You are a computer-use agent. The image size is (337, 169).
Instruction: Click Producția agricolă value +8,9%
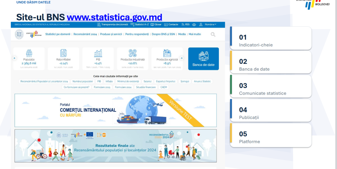pos(167,63)
